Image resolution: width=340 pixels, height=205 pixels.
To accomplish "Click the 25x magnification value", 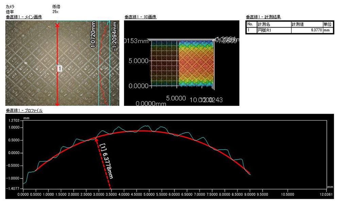I will coord(55,12).
